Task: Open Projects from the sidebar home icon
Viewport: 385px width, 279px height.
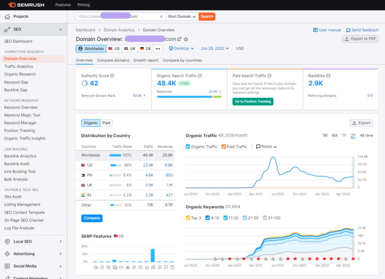Action: (6, 17)
